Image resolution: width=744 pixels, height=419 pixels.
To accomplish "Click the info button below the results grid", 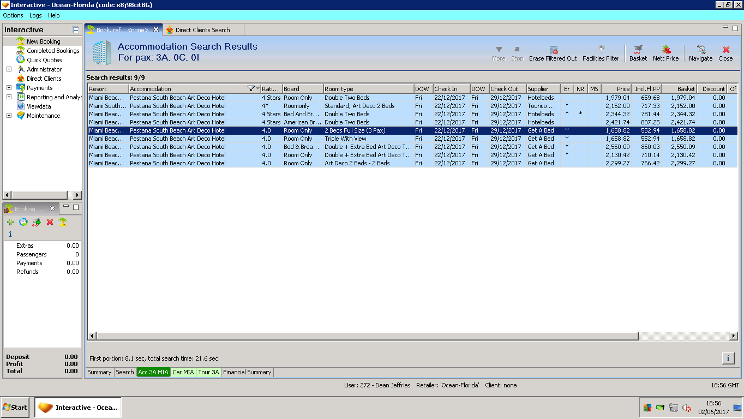I will point(728,358).
